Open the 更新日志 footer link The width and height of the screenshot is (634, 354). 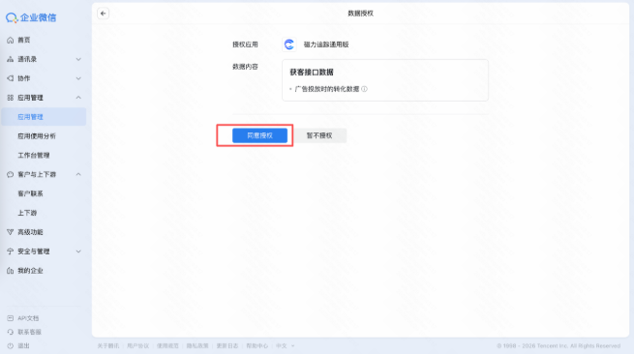[227, 346]
